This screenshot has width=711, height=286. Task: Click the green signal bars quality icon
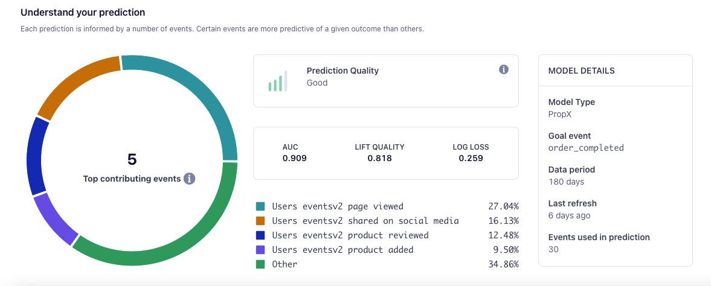pos(278,81)
